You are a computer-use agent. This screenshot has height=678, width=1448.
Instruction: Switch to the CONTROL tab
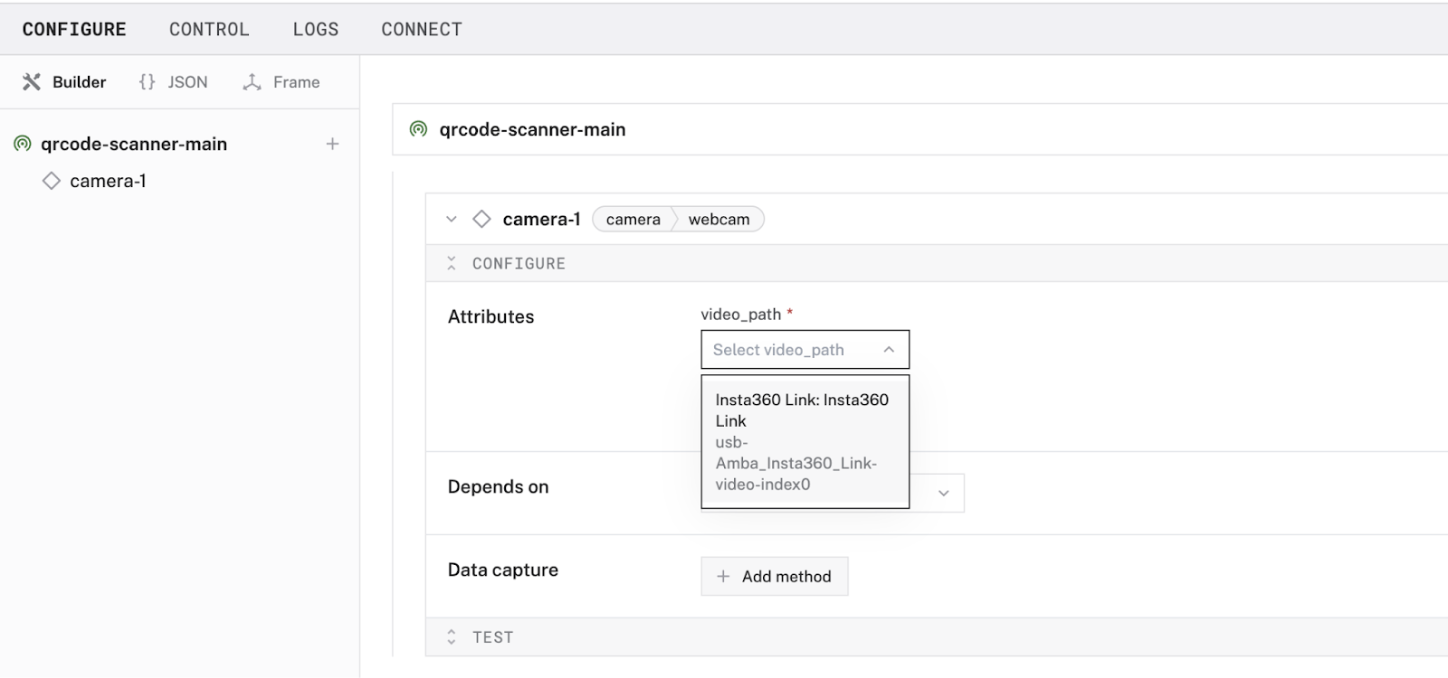coord(209,29)
